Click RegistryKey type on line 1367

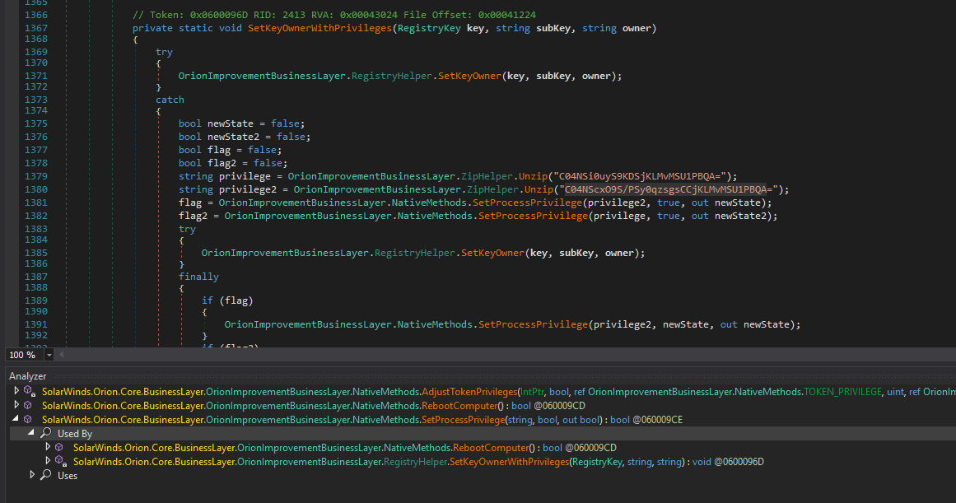coord(429,28)
